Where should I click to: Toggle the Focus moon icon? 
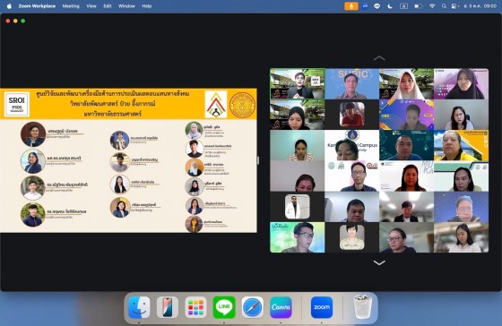tap(390, 6)
